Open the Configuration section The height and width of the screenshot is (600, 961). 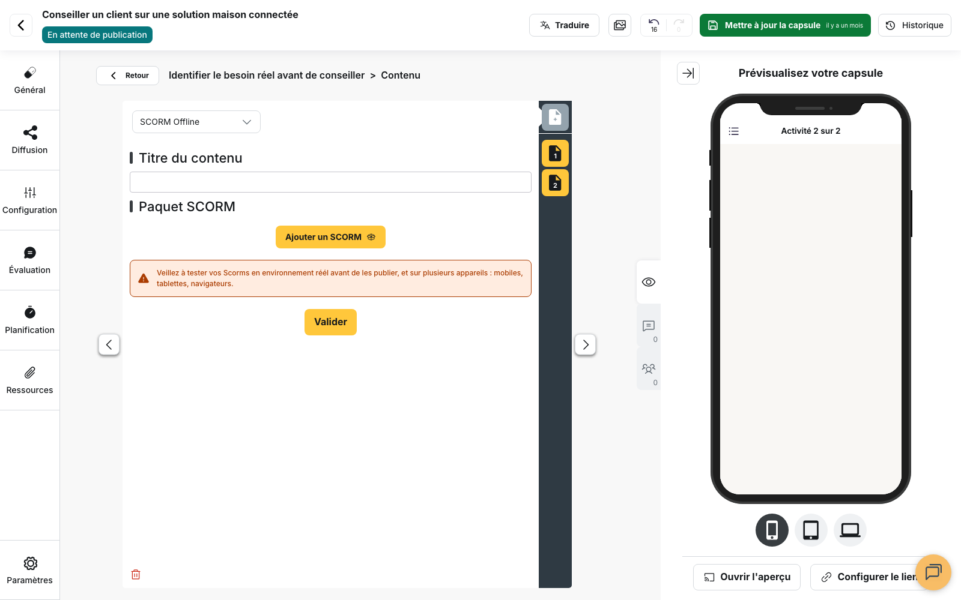click(x=29, y=200)
